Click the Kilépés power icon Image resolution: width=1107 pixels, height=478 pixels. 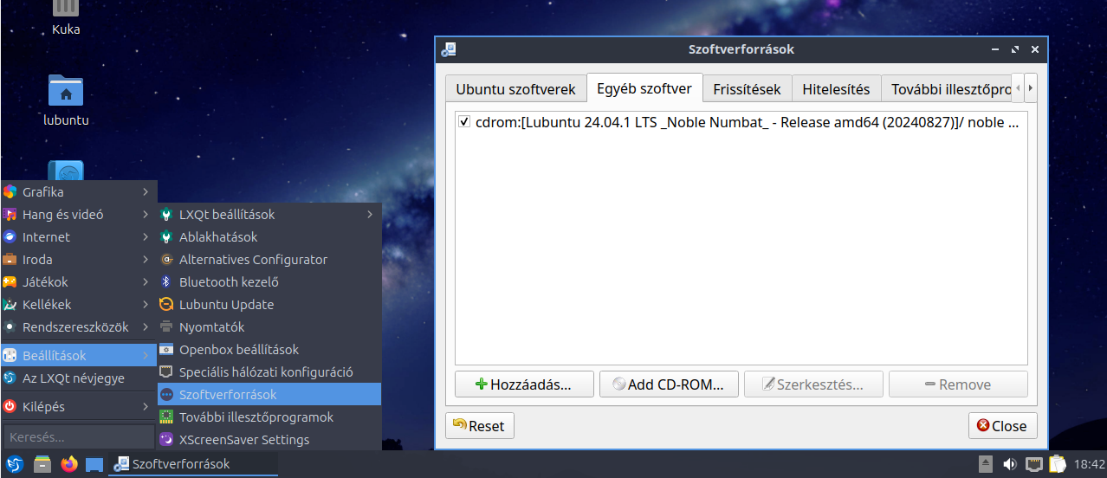pos(10,406)
